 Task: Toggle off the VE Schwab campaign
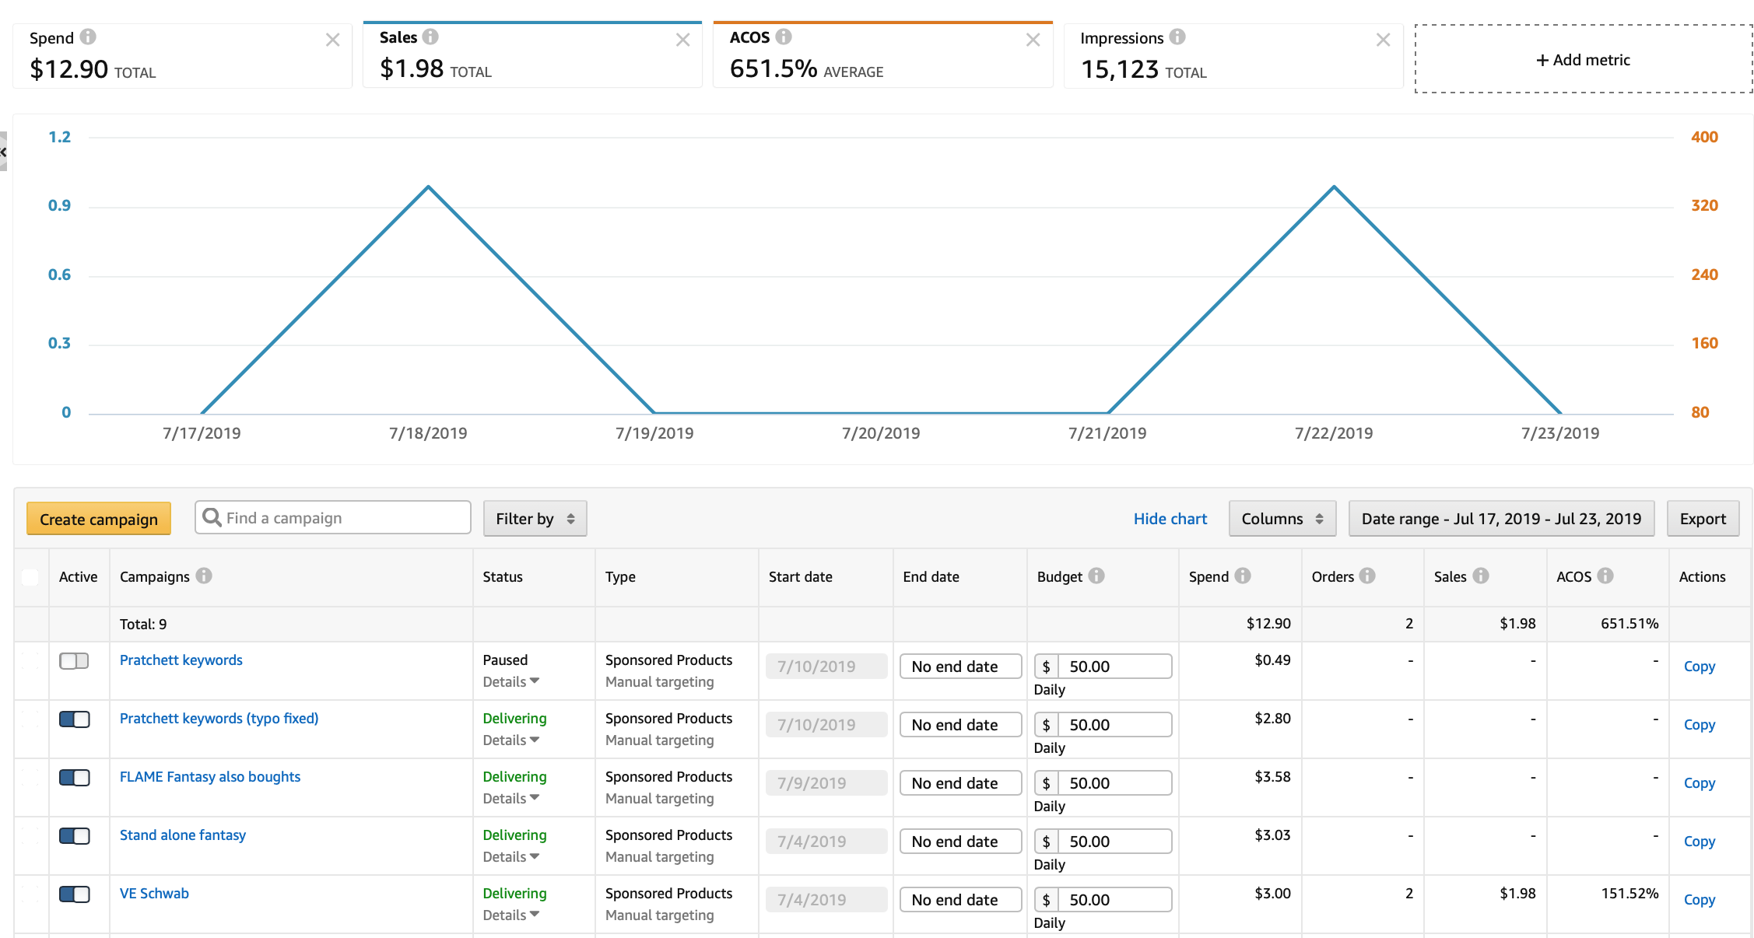(x=74, y=894)
